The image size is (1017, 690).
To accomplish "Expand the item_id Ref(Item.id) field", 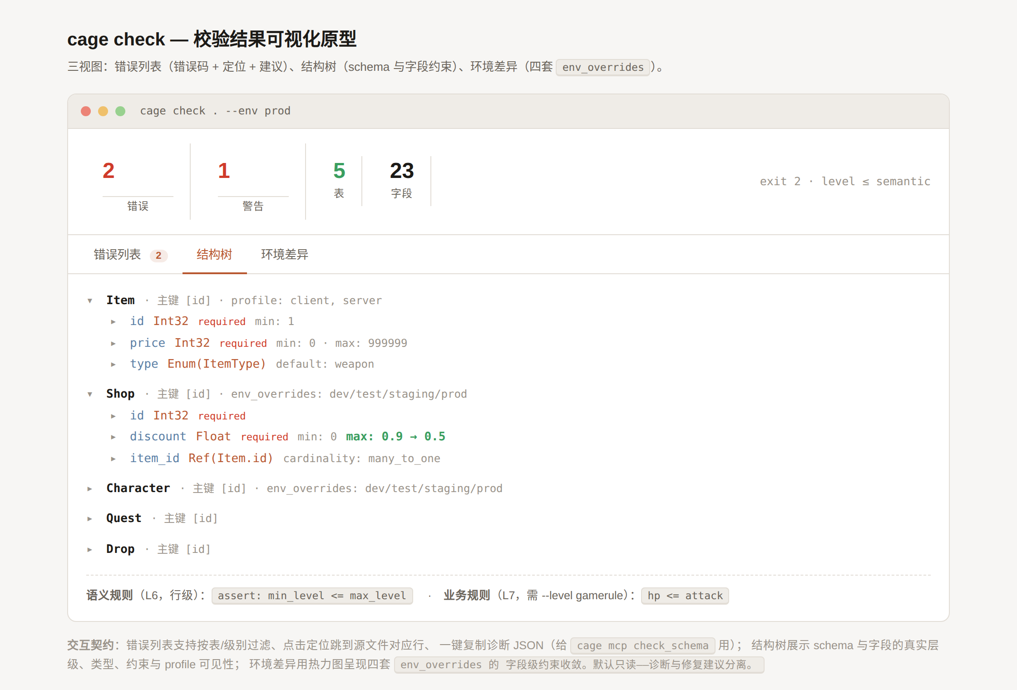I will 113,458.
